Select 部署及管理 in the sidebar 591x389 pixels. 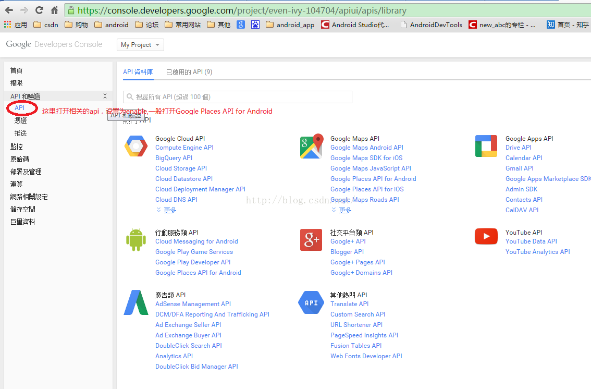(26, 172)
